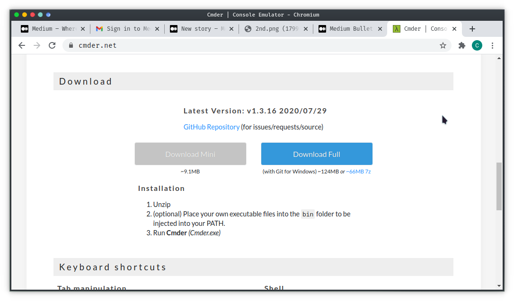Go back with the browser back arrow
Image resolution: width=514 pixels, height=301 pixels.
coord(22,45)
